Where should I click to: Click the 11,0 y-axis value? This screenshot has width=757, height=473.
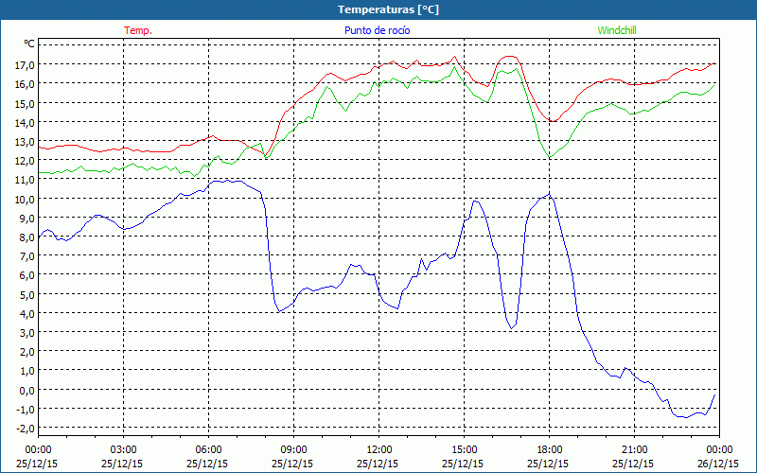[x=26, y=180]
